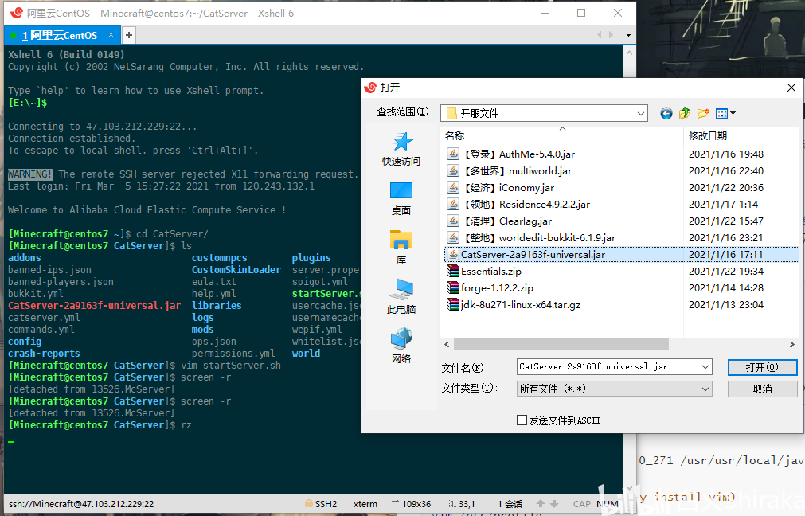Close the 打开 dialog
The width and height of the screenshot is (805, 516).
[791, 88]
